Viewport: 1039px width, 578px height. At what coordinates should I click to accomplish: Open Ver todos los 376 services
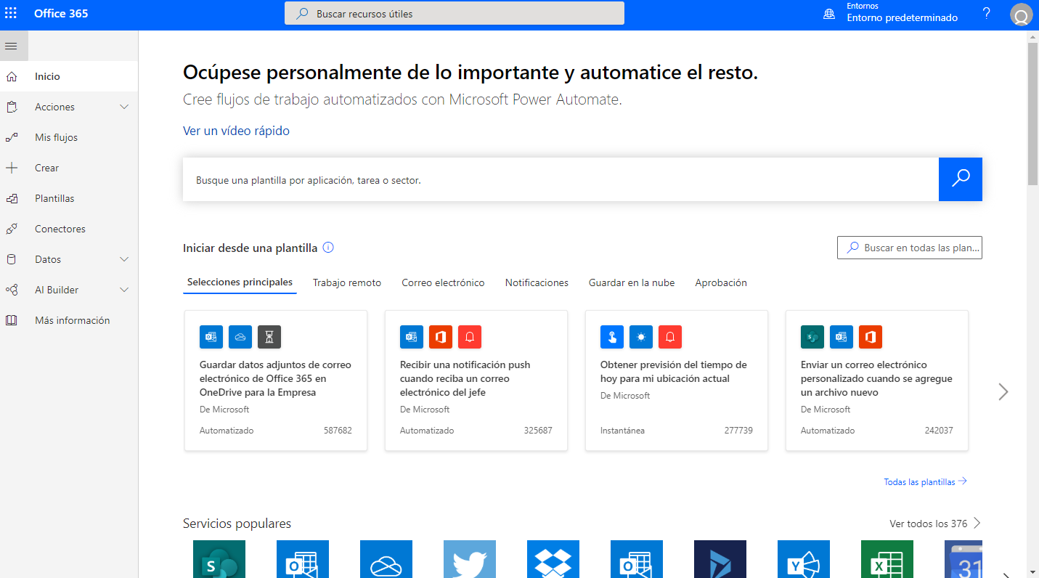[x=935, y=524]
